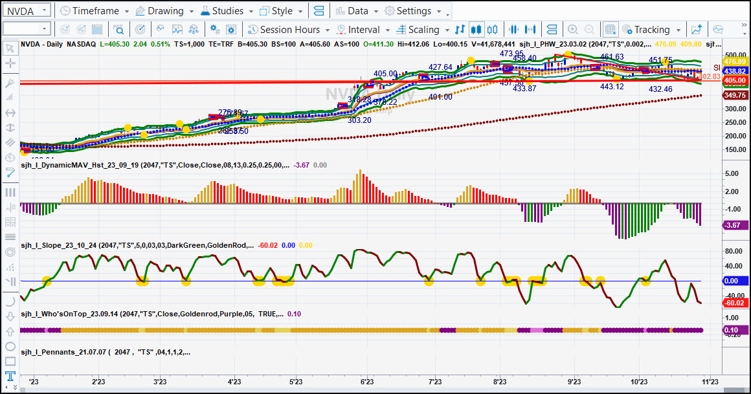Image resolution: width=751 pixels, height=394 pixels.
Task: Switch to hollow candlestick style
Action: tap(493, 30)
